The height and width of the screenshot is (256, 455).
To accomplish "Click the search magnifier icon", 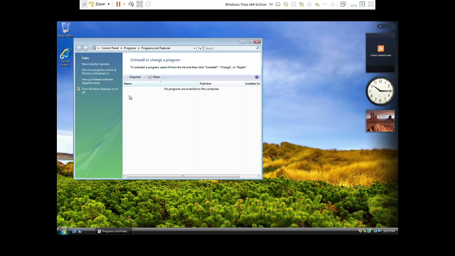I will [258, 48].
